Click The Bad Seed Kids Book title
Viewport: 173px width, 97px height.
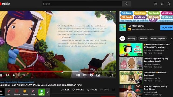click(x=155, y=74)
